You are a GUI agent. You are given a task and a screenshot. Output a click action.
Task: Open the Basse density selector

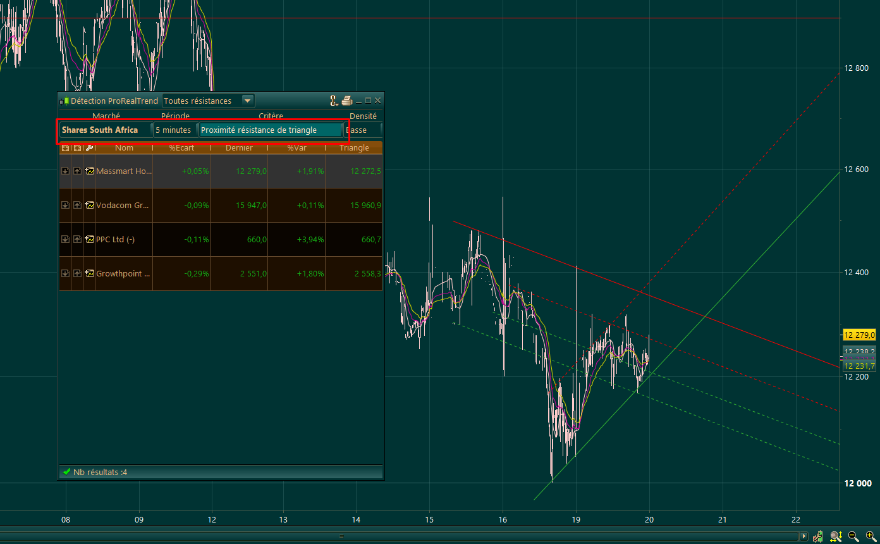click(363, 130)
